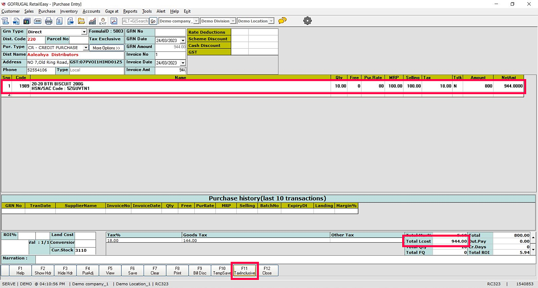The image size is (538, 288).
Task: Click the ALT+G search input box
Action: tap(136, 21)
